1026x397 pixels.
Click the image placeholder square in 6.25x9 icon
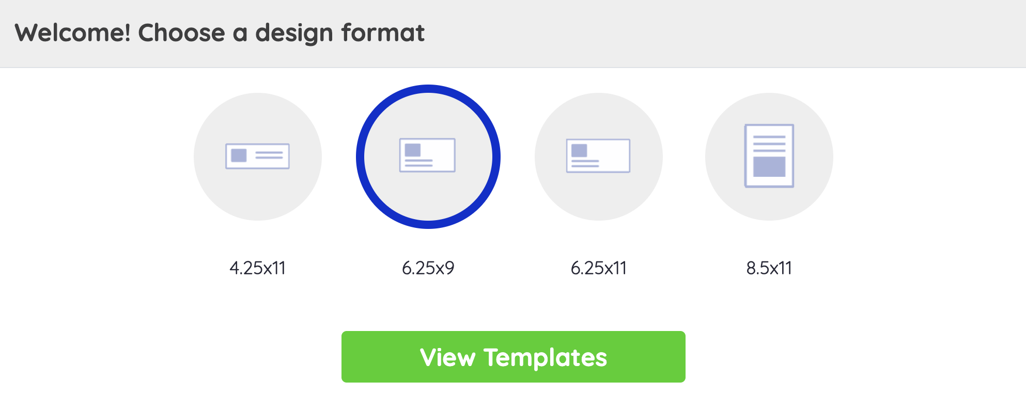pyautogui.click(x=412, y=150)
